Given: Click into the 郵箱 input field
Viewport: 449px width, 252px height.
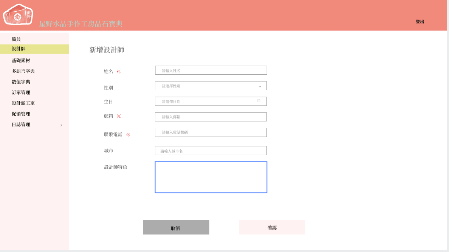Looking at the screenshot, I should click(x=211, y=117).
